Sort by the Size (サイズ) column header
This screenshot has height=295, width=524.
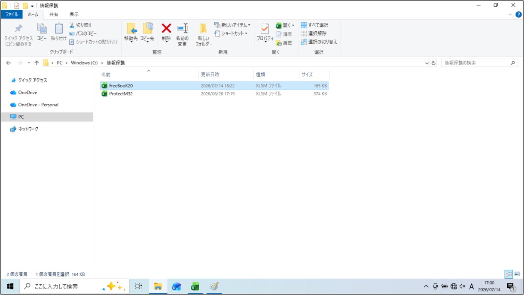pyautogui.click(x=314, y=74)
